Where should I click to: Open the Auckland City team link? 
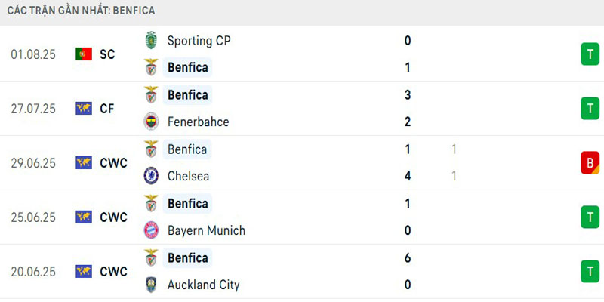(x=203, y=285)
